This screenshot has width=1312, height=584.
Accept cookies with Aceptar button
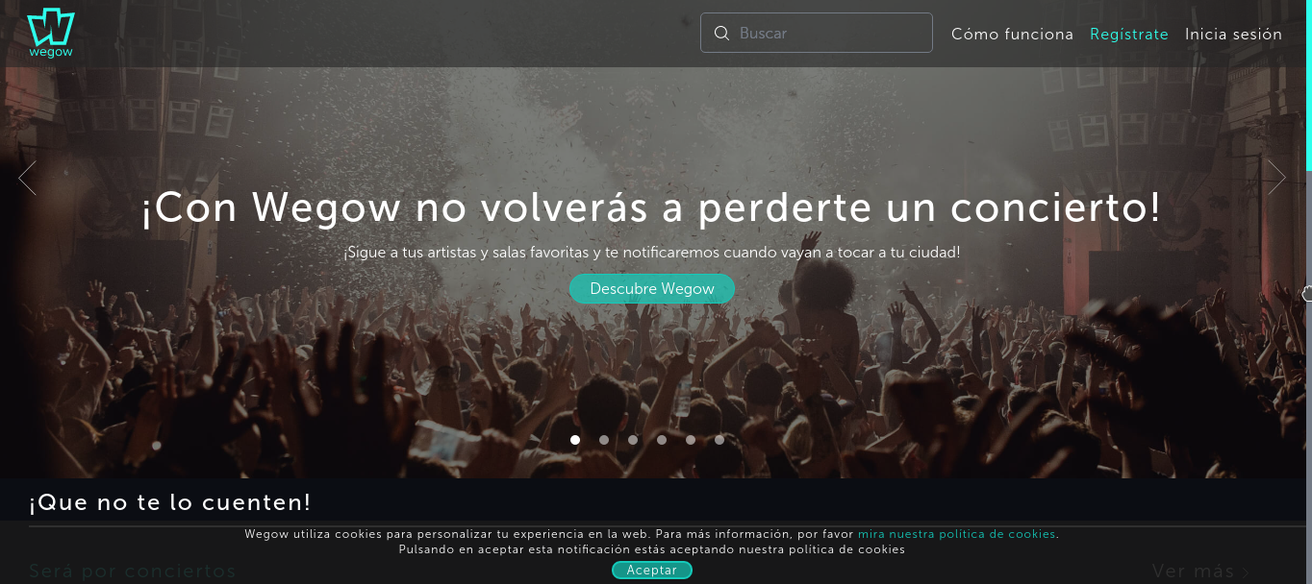pos(652,570)
